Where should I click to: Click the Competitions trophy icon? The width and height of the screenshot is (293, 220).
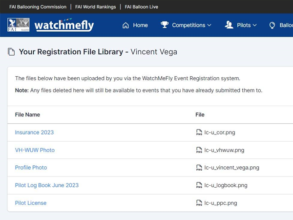165,25
